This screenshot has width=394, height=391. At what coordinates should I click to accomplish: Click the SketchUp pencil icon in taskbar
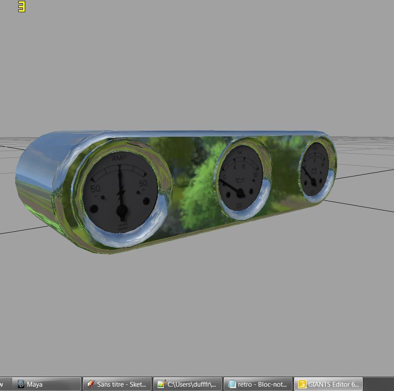click(91, 384)
